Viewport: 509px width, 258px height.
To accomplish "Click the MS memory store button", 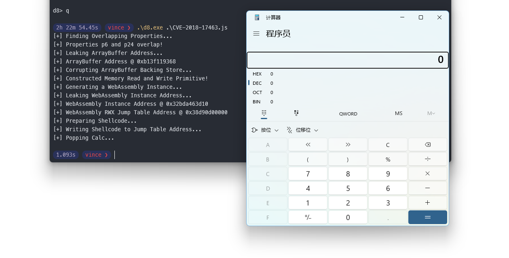I will point(399,113).
